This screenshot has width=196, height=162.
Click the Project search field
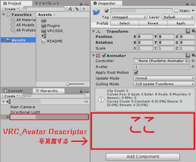44,9
